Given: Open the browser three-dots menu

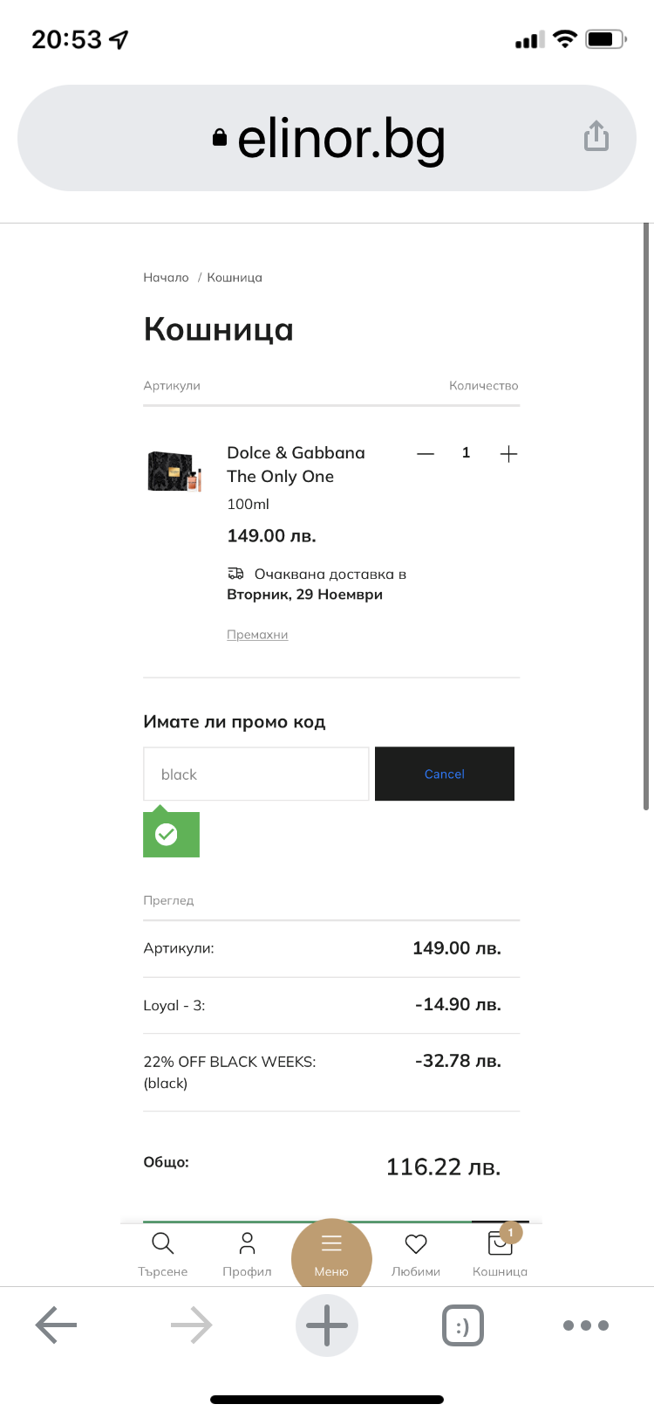Looking at the screenshot, I should point(586,1325).
